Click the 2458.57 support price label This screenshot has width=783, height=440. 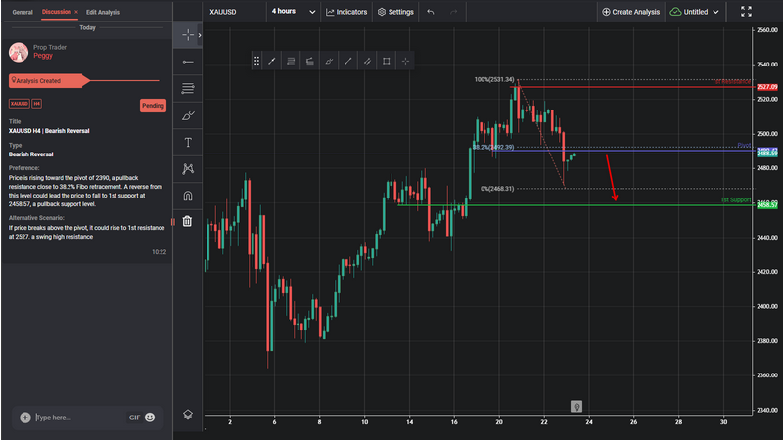coord(767,205)
